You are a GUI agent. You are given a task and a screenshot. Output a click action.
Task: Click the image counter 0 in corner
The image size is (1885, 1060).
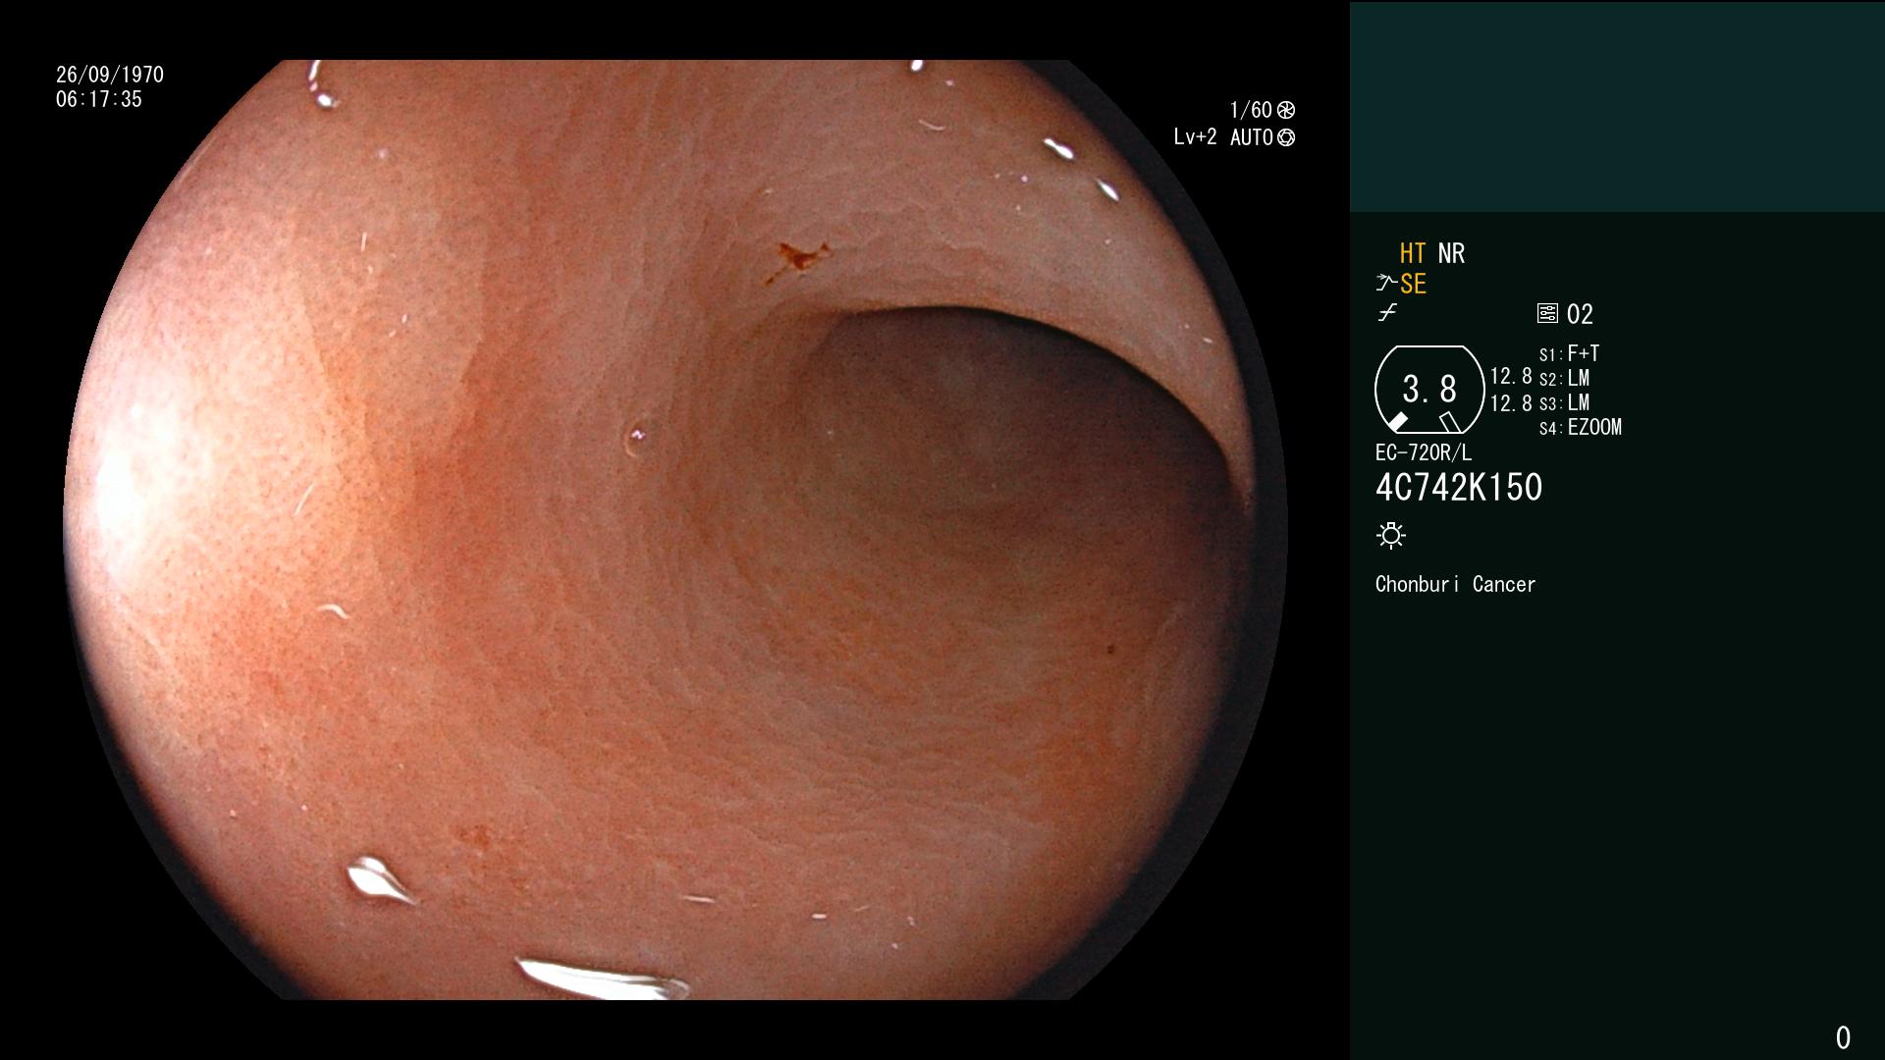point(1843,1037)
